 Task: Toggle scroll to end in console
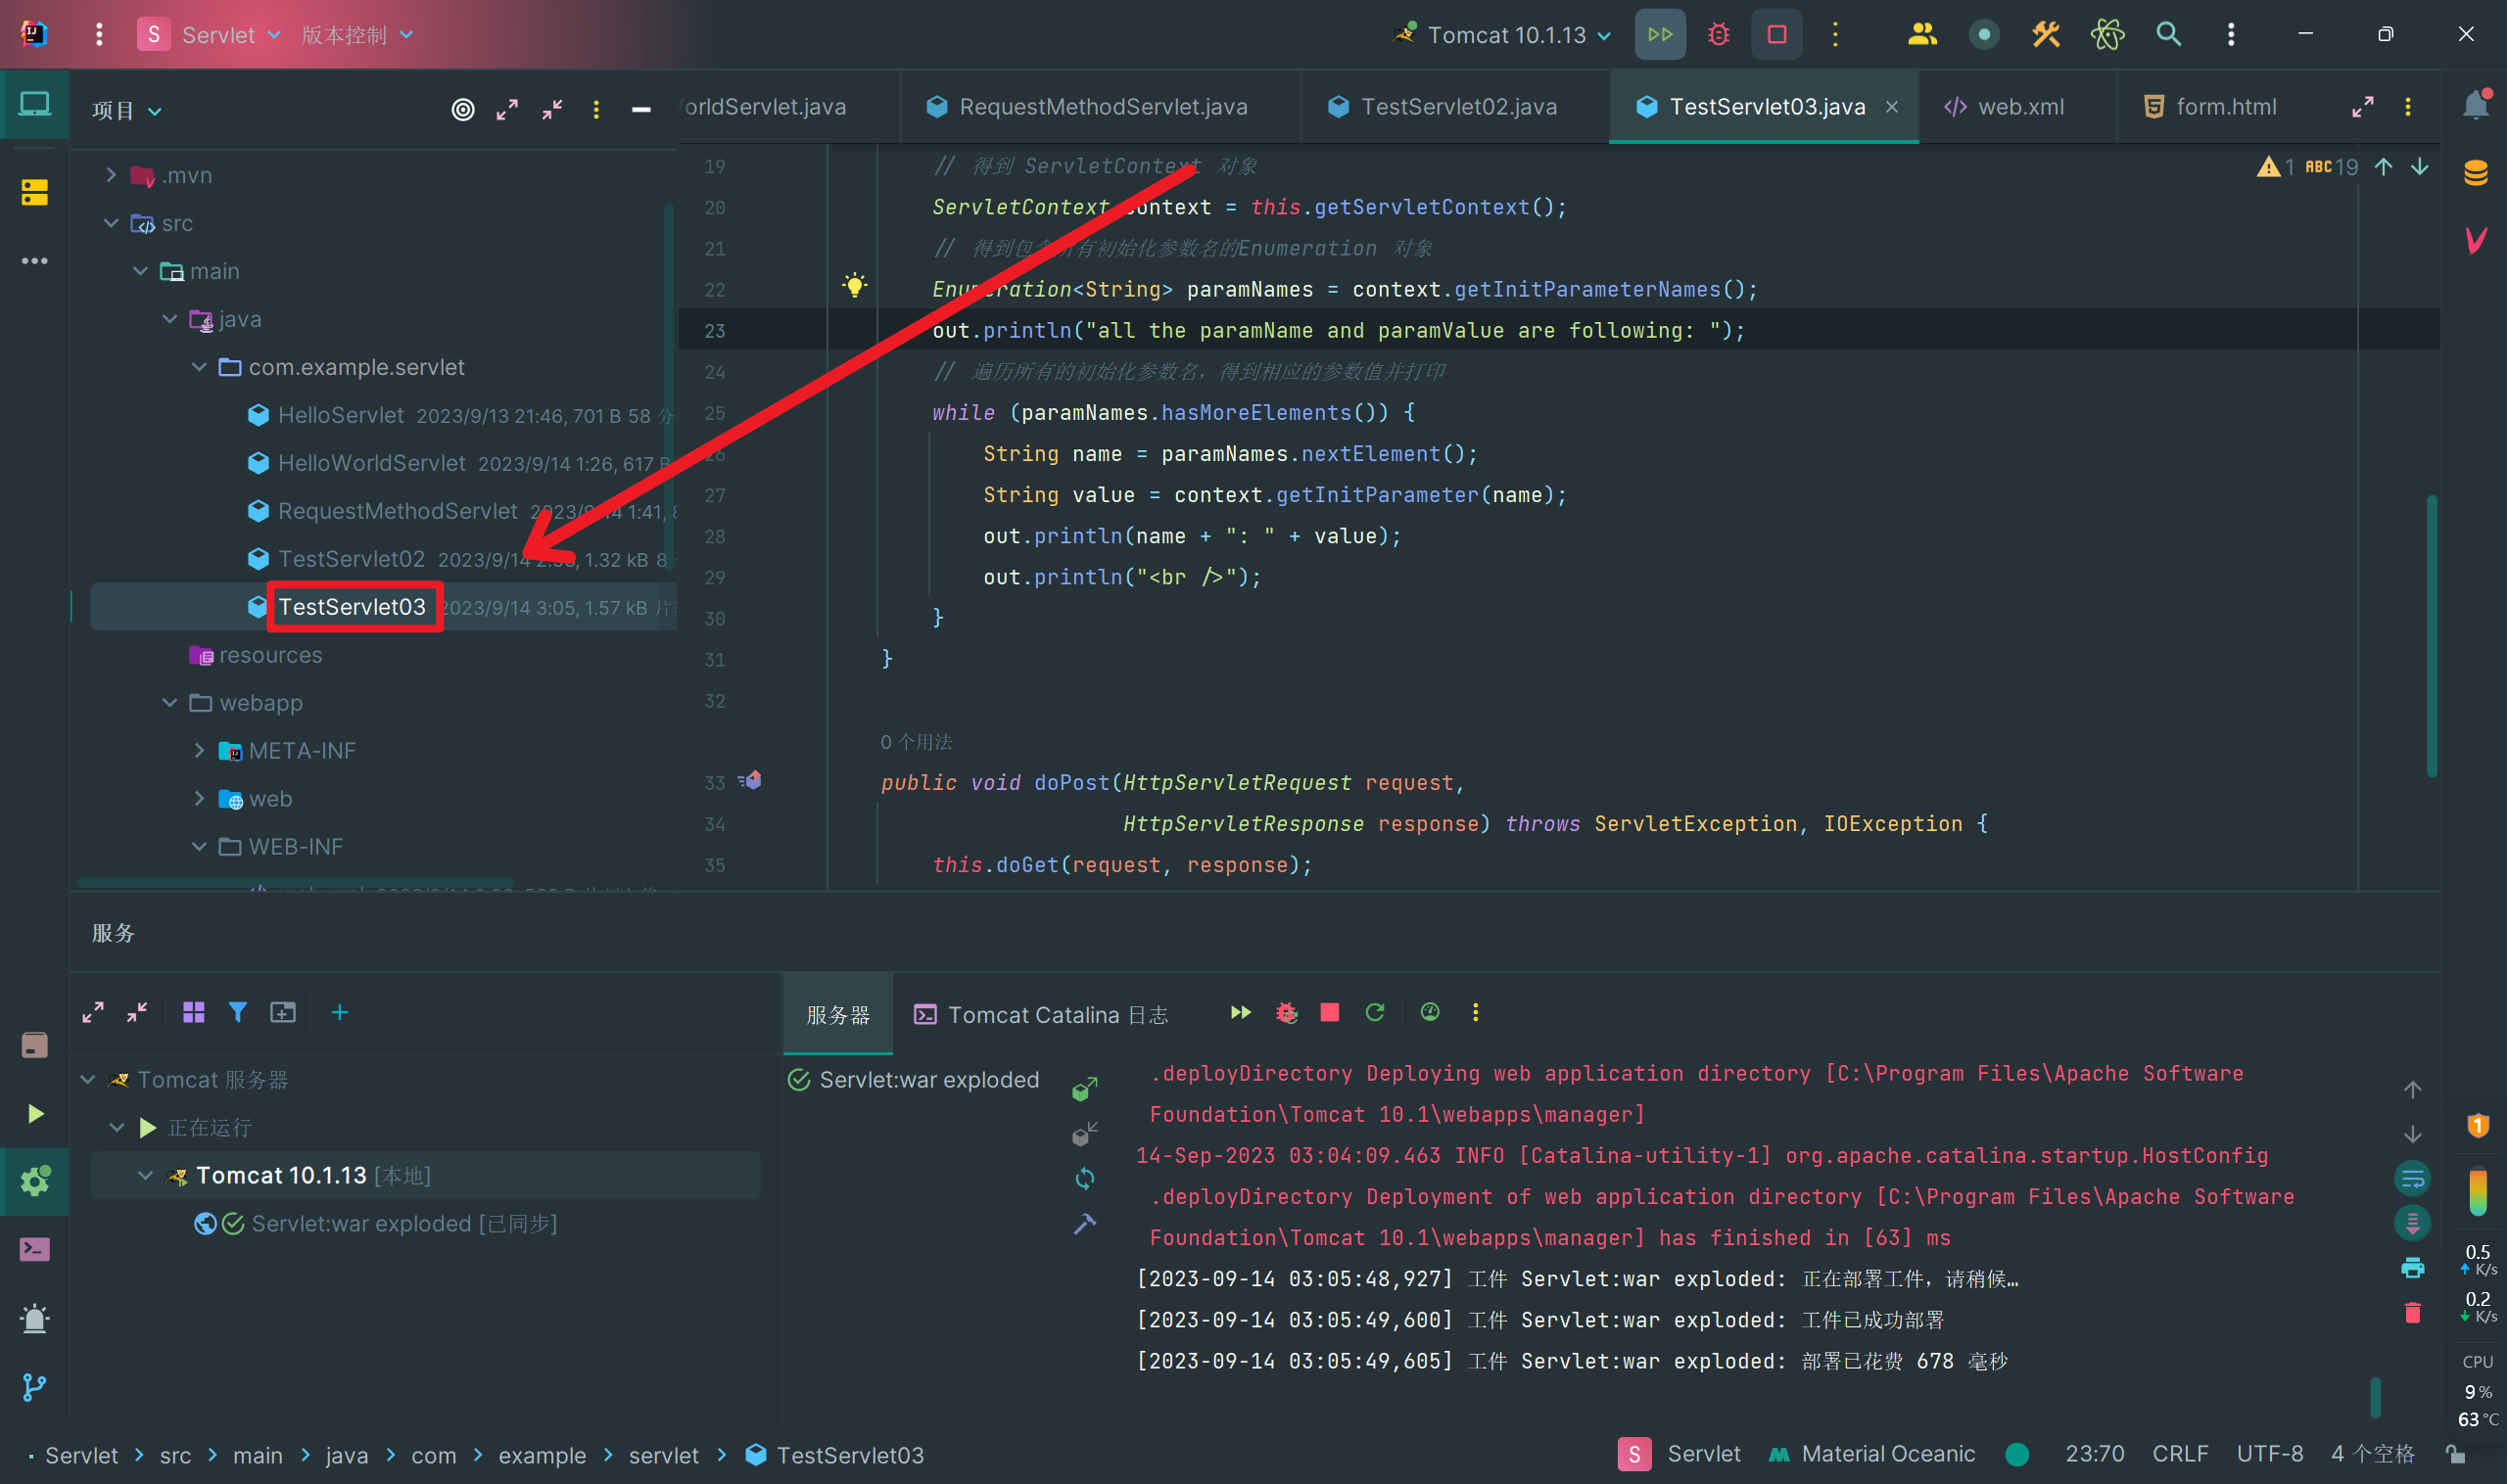click(x=2412, y=1222)
